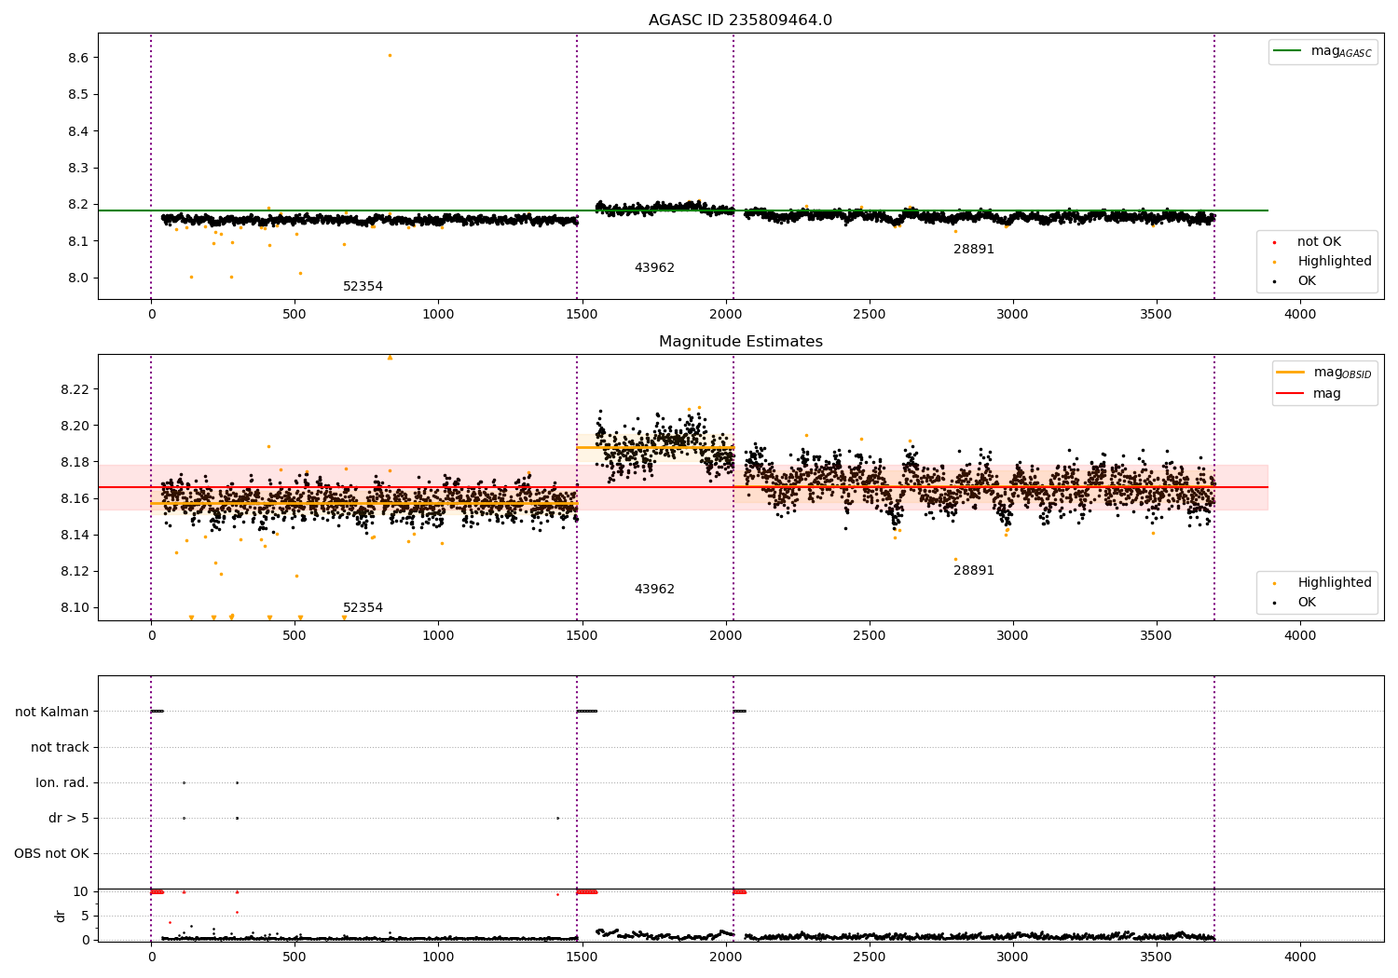
Task: Select the mag AGASC legend label
Action: click(1341, 52)
